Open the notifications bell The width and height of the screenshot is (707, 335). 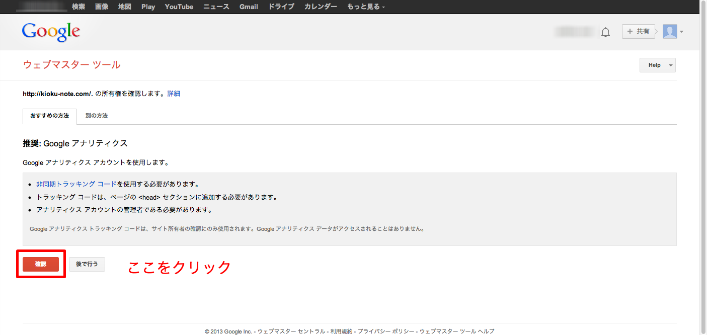tap(605, 32)
